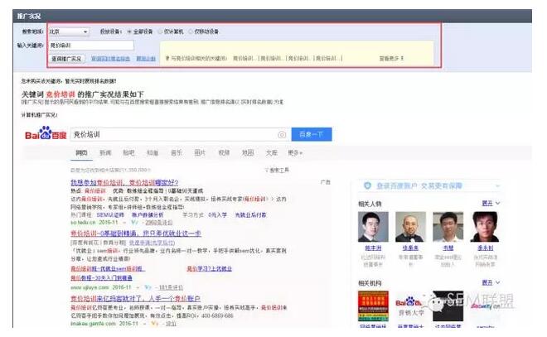Click the camera image-search icon
The image size is (547, 337).
click(x=282, y=135)
